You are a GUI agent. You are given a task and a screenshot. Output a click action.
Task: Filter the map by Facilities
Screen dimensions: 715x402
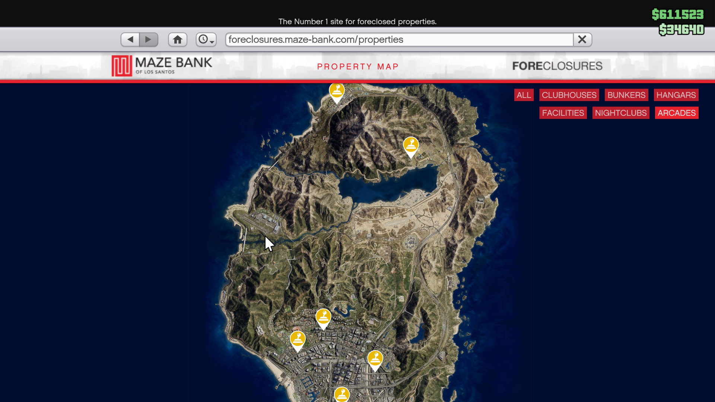pos(563,113)
